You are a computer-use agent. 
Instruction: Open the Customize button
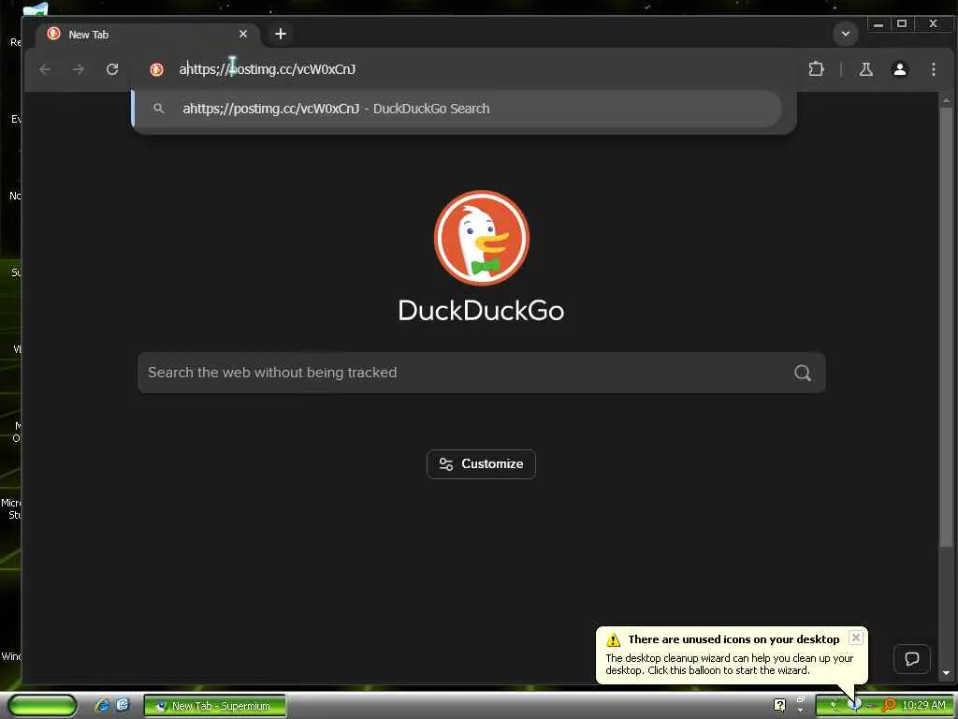coord(482,464)
